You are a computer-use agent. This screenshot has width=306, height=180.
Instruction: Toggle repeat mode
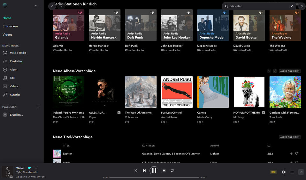point(172,170)
